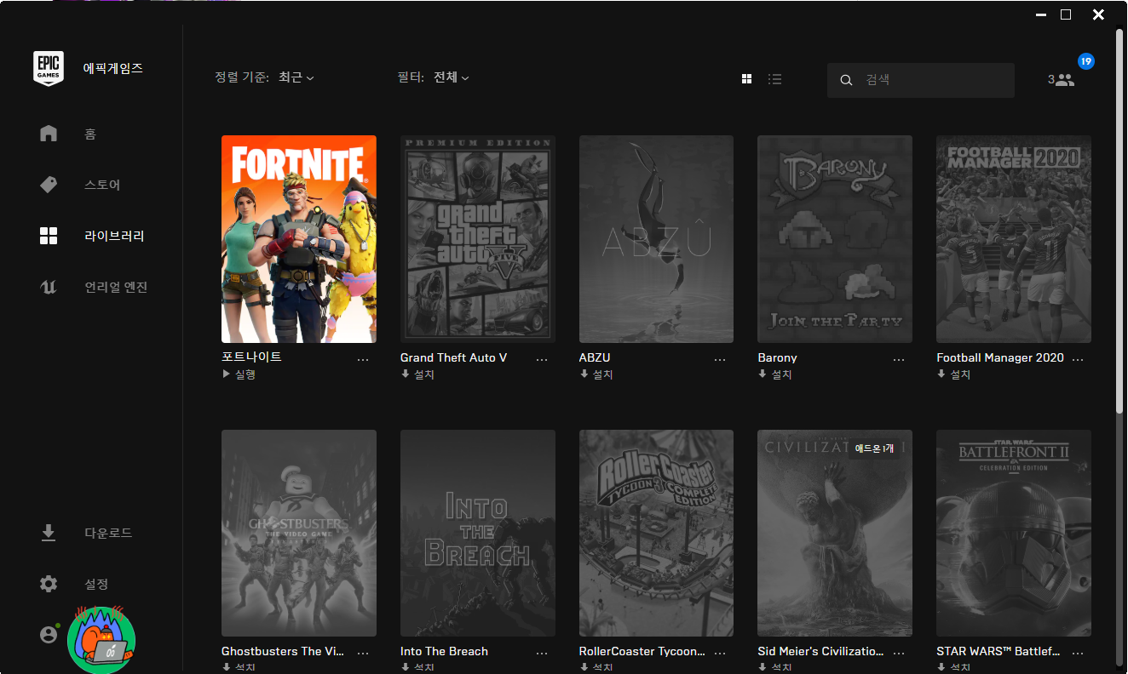1128x674 pixels.
Task: Open the Into The Breach cover
Action: tap(478, 533)
